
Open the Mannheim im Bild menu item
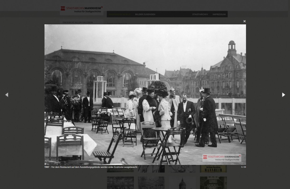pos(120,14)
